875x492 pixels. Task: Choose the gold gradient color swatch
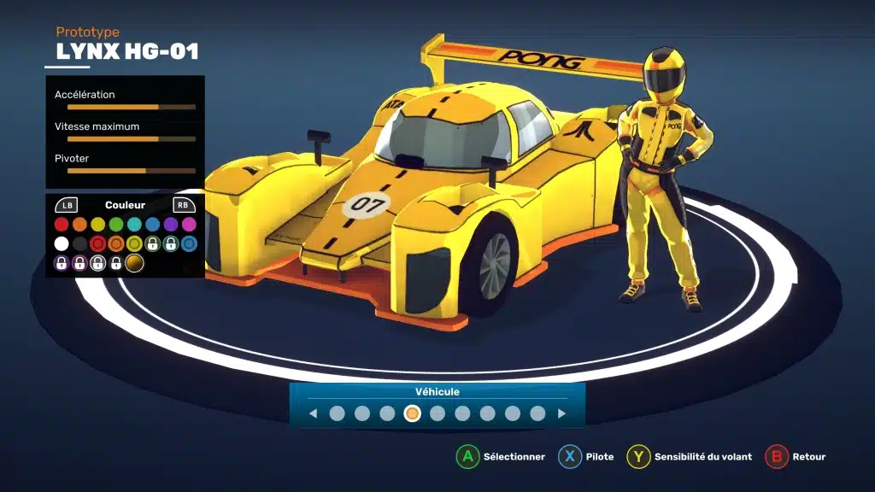(x=134, y=263)
